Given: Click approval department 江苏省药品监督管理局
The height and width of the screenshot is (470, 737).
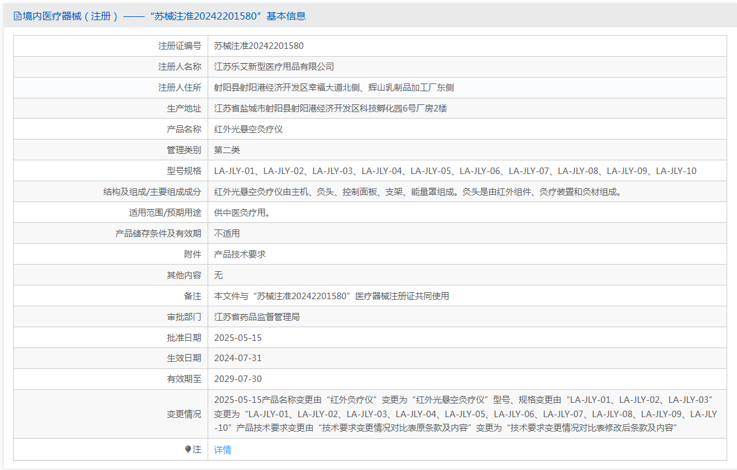Looking at the screenshot, I should click(x=257, y=317).
